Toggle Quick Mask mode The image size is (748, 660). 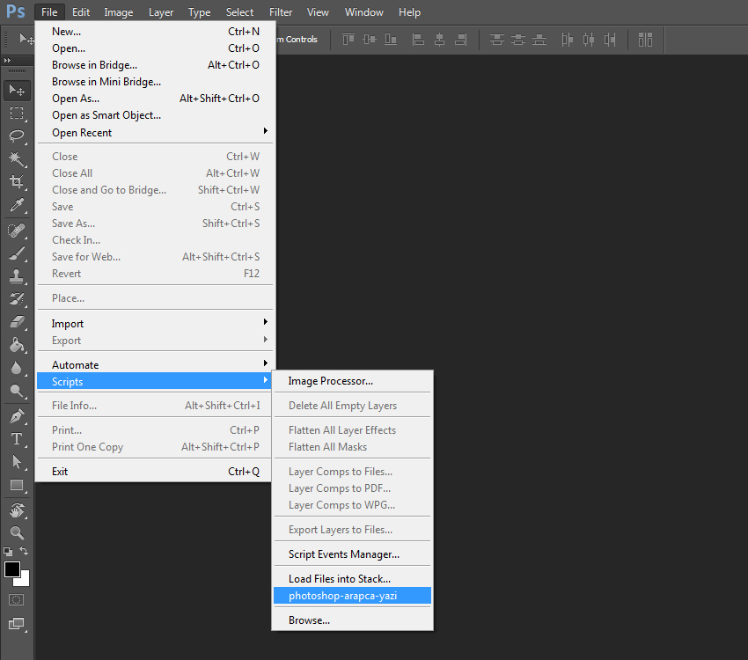tap(16, 600)
